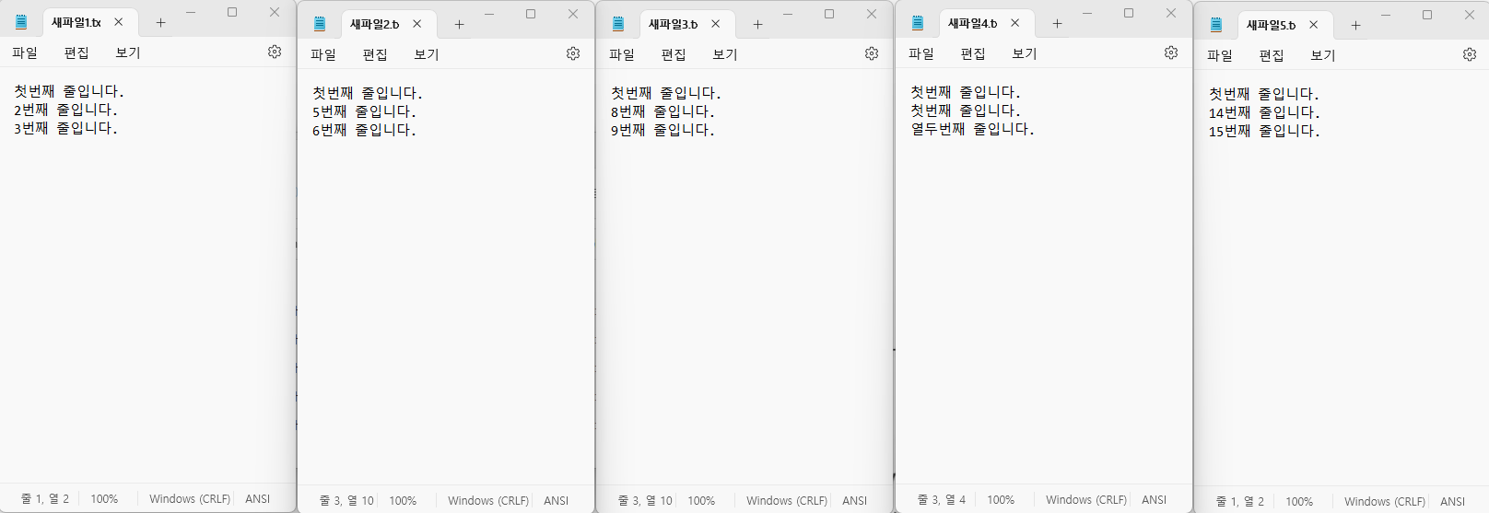Maximize the 새파일1 Notepad window
The image size is (1489, 513).
232,12
